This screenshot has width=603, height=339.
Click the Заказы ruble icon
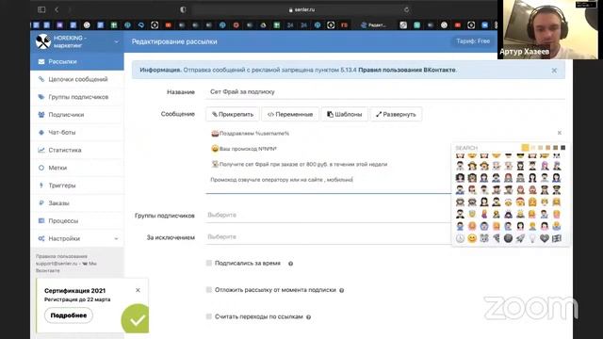coord(41,203)
